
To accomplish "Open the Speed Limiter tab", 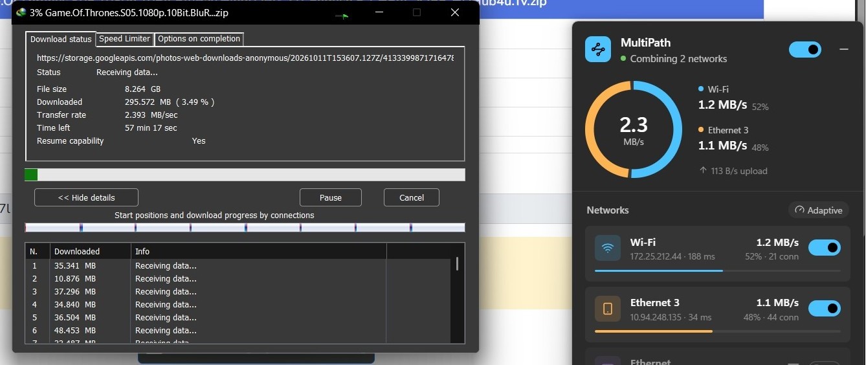I will [125, 39].
